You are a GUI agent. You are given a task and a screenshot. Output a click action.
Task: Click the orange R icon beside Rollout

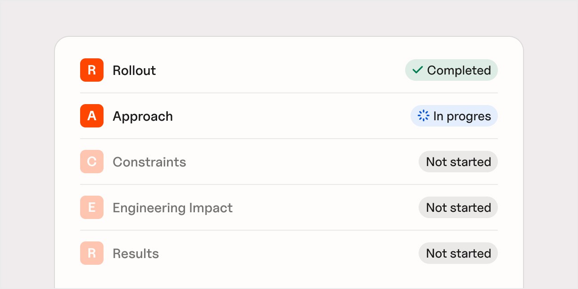click(92, 70)
